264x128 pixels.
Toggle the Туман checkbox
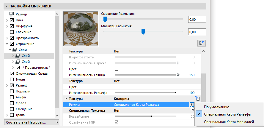point(12,79)
